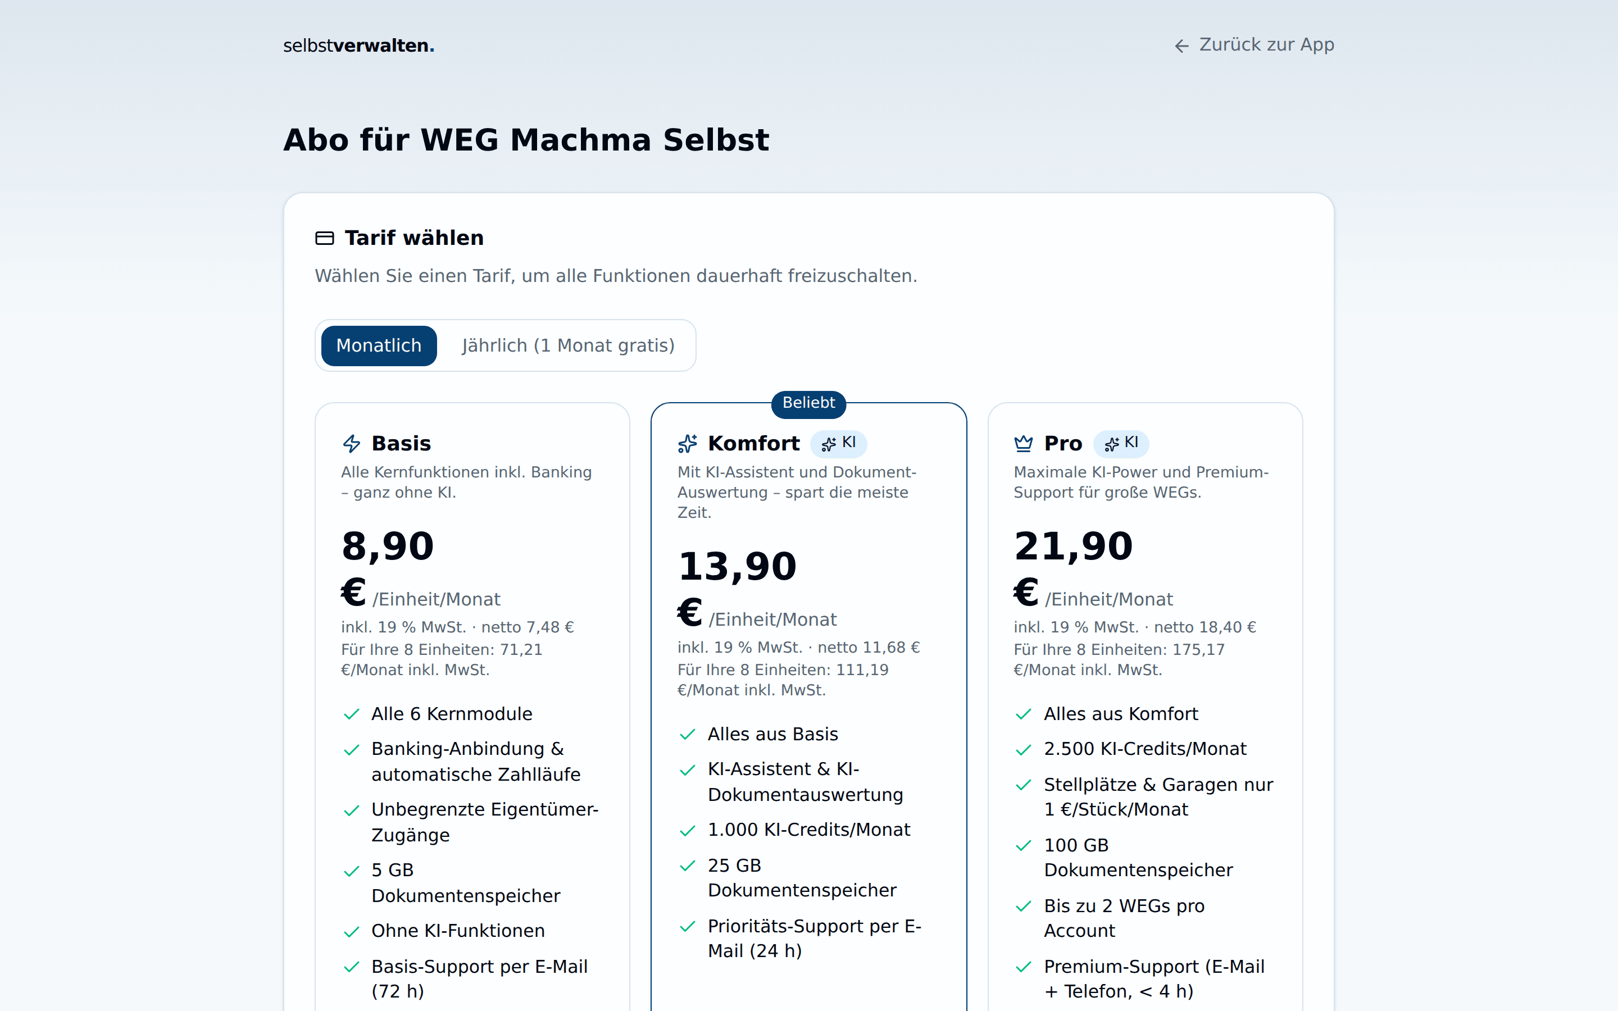The width and height of the screenshot is (1618, 1011).
Task: Click checkmark next to Alles aus Komfort
Action: click(1023, 714)
